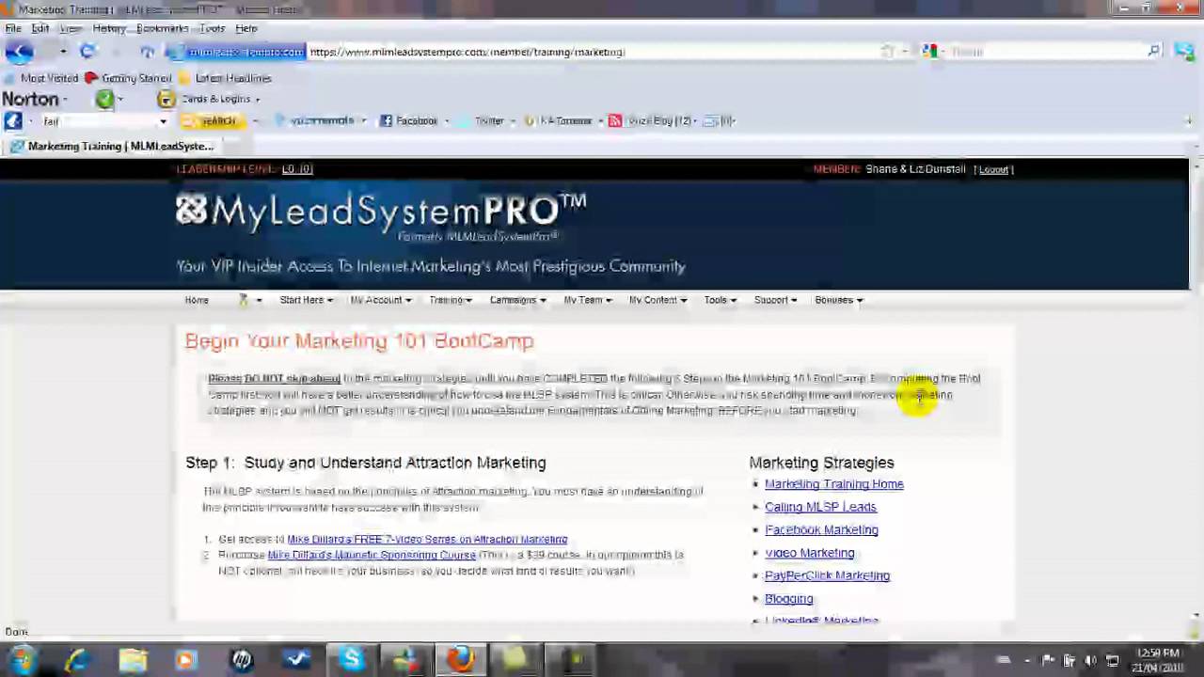Click the blue toolbar logo icon left of the search field
This screenshot has height=677, width=1204.
(12, 120)
